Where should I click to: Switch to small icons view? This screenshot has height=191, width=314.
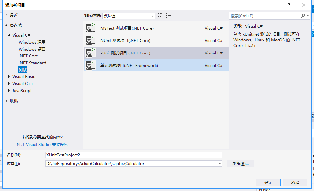pyautogui.click(x=160, y=16)
